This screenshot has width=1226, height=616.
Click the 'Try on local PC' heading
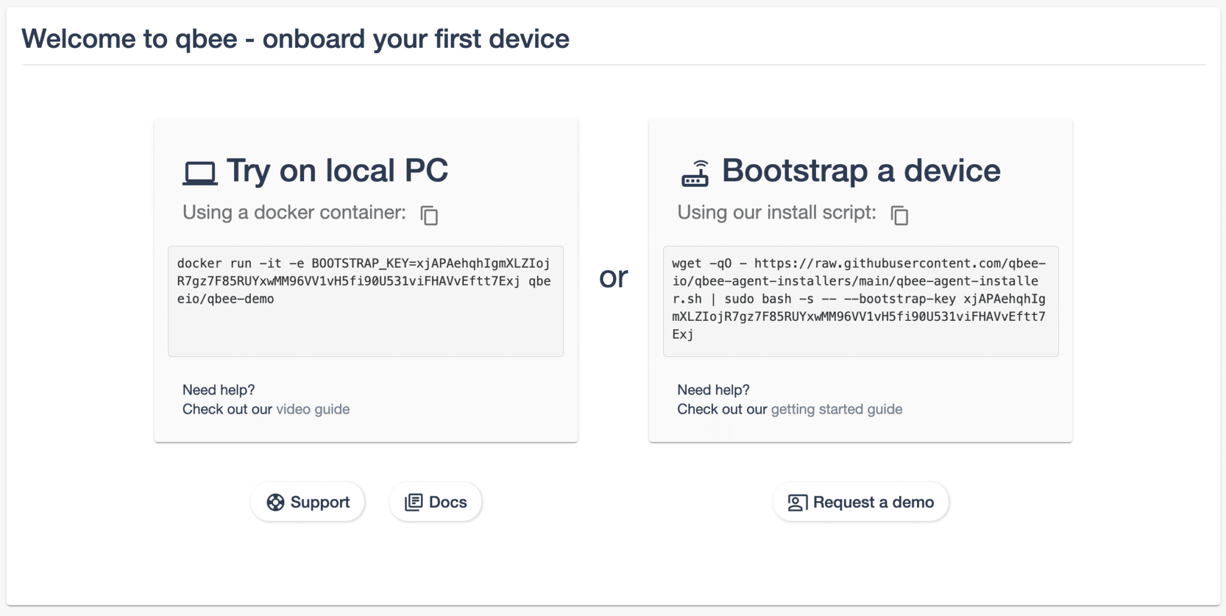(337, 171)
